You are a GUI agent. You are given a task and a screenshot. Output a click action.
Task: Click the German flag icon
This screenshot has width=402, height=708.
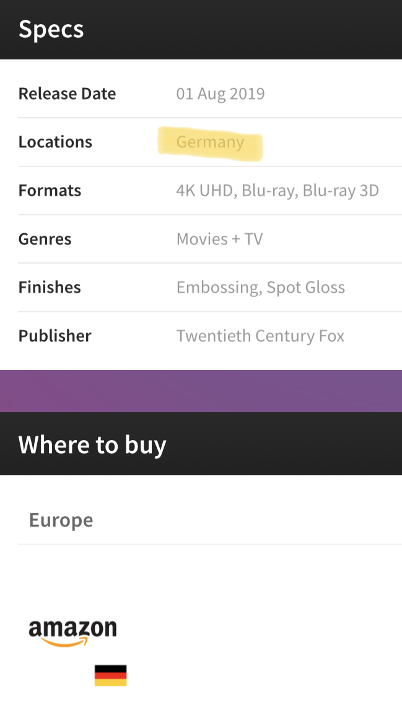pyautogui.click(x=110, y=675)
